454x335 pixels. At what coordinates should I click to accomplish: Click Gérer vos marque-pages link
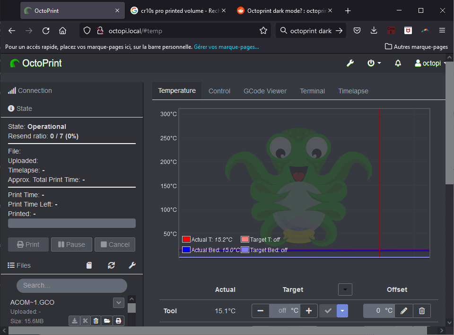pos(227,47)
